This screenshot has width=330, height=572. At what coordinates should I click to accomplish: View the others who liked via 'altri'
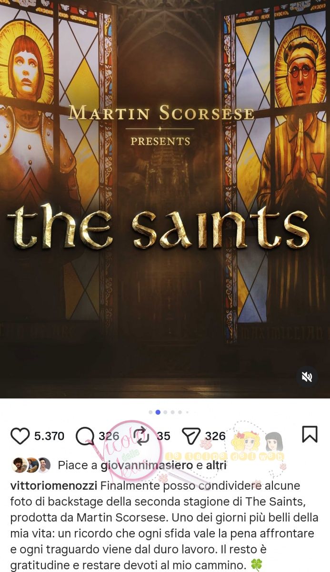[x=216, y=465]
